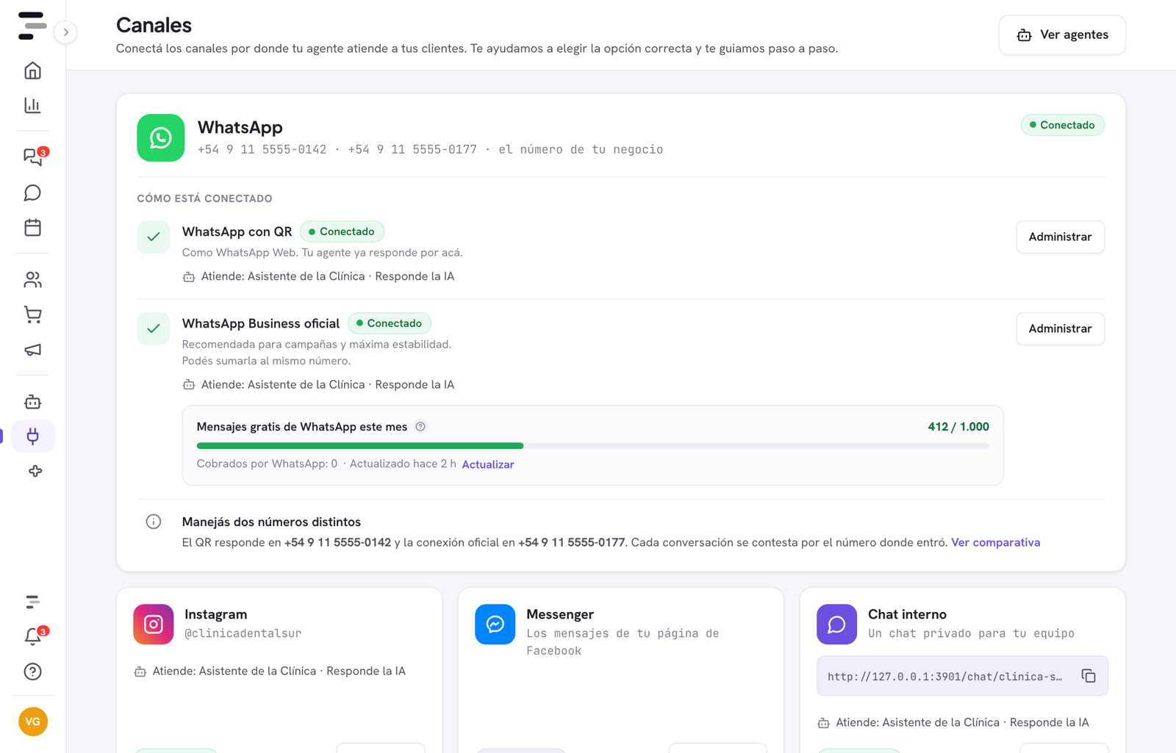Click the Actualizar link
Screen dimensions: 1176x753
point(488,464)
